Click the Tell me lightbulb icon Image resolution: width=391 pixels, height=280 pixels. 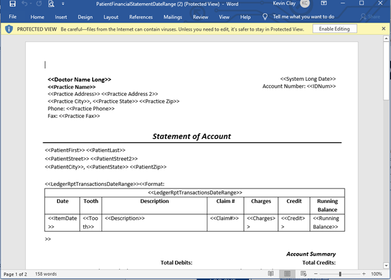tap(266, 17)
